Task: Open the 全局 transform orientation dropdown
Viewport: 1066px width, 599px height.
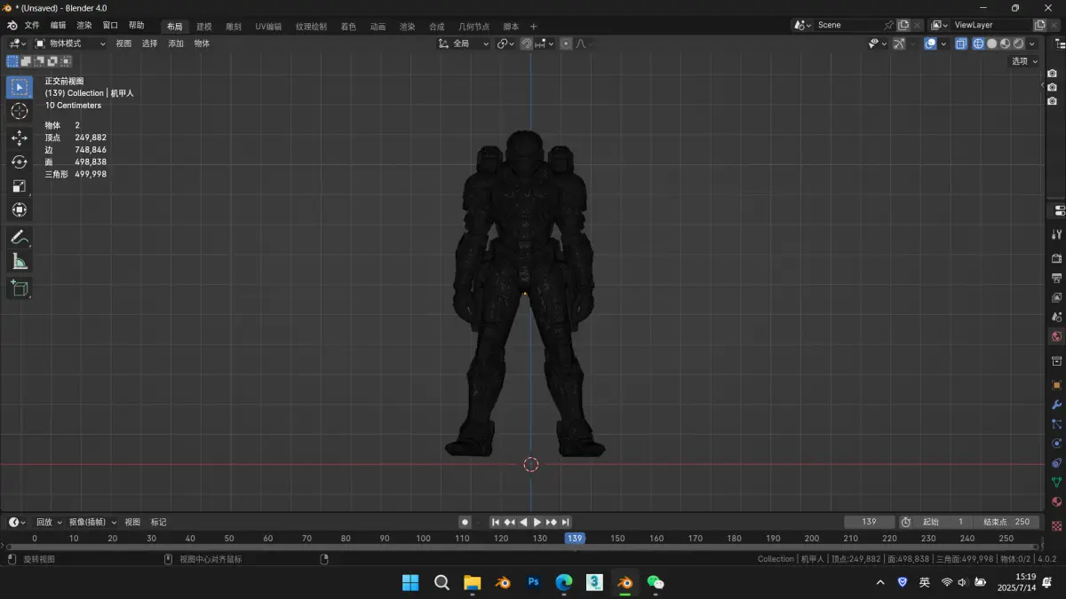Action: (x=464, y=43)
